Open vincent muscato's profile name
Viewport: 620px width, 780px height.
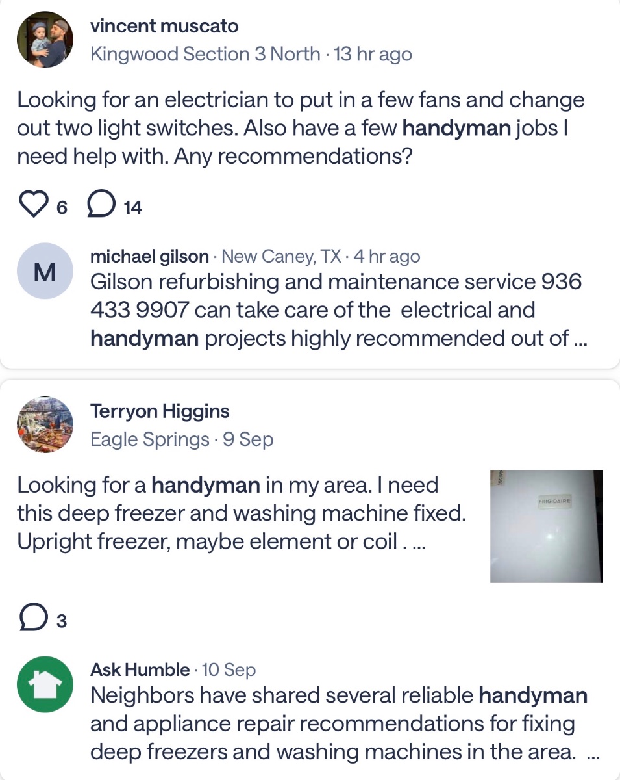[x=164, y=27]
